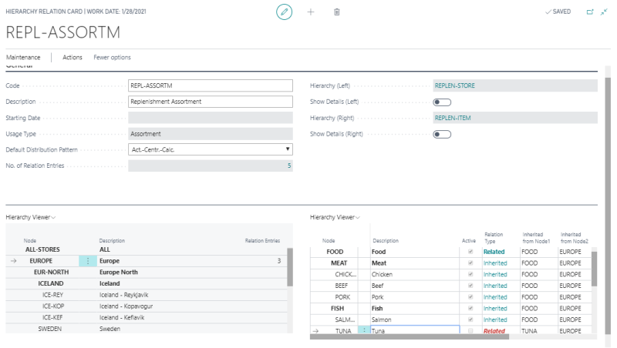
Task: Open row options for EUROPE node
Action: click(x=88, y=261)
